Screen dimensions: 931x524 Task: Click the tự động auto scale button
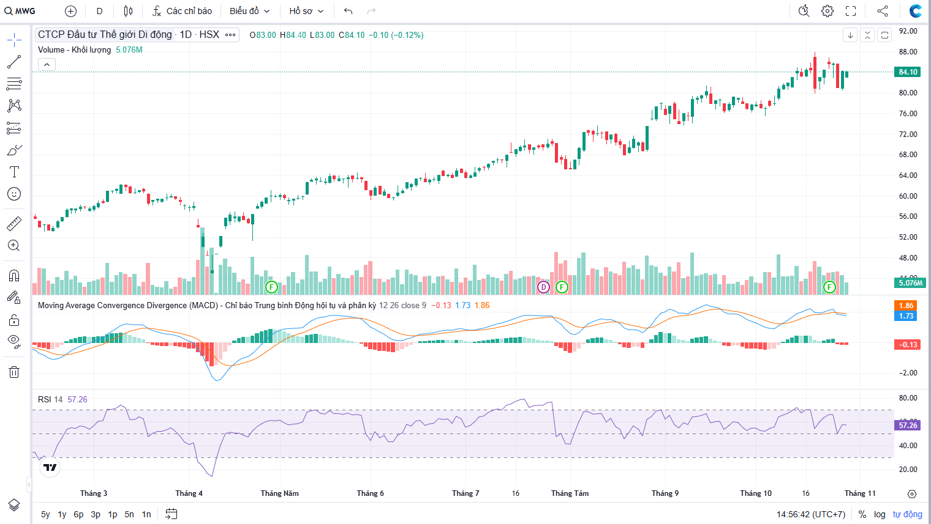click(x=907, y=514)
